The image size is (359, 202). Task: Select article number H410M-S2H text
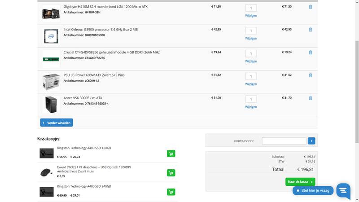[92, 13]
